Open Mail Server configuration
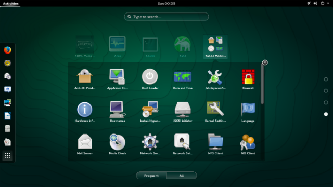Screen dimensions: 333x187 click(85, 144)
